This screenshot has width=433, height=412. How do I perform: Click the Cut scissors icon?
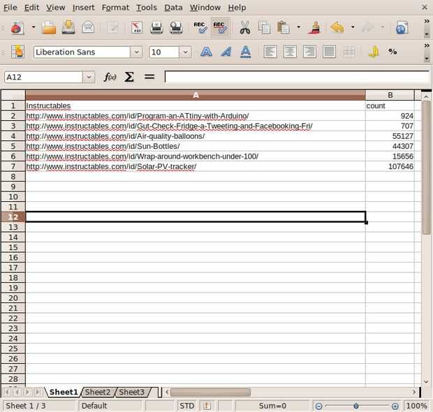245,28
